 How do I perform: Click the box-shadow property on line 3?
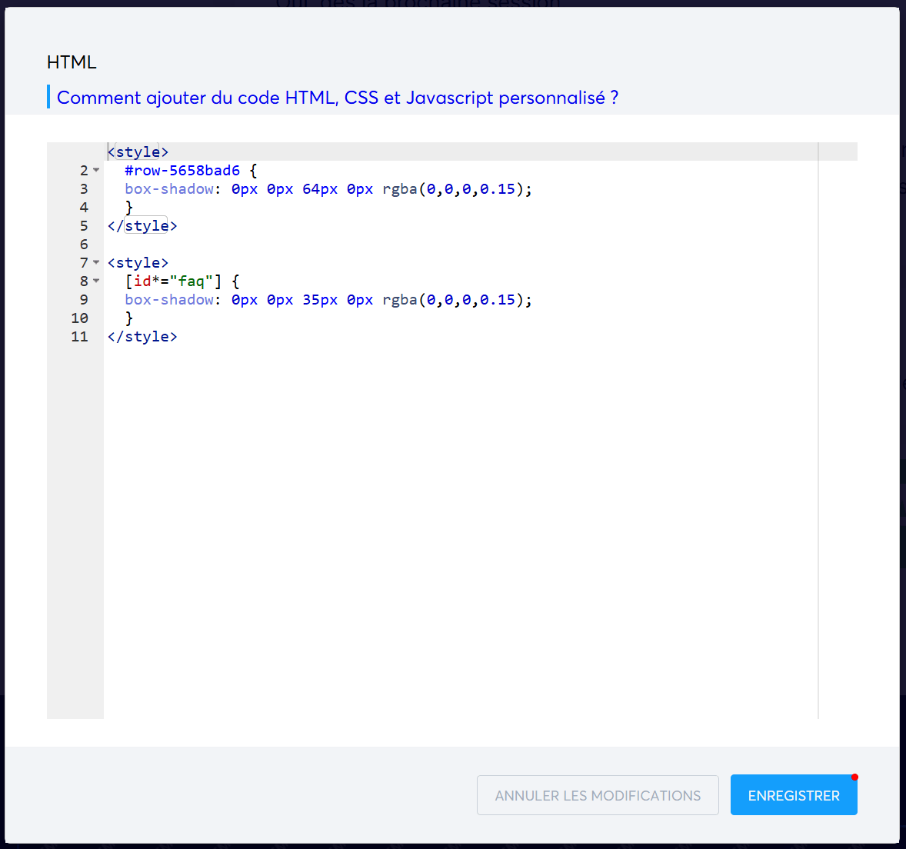coord(169,188)
